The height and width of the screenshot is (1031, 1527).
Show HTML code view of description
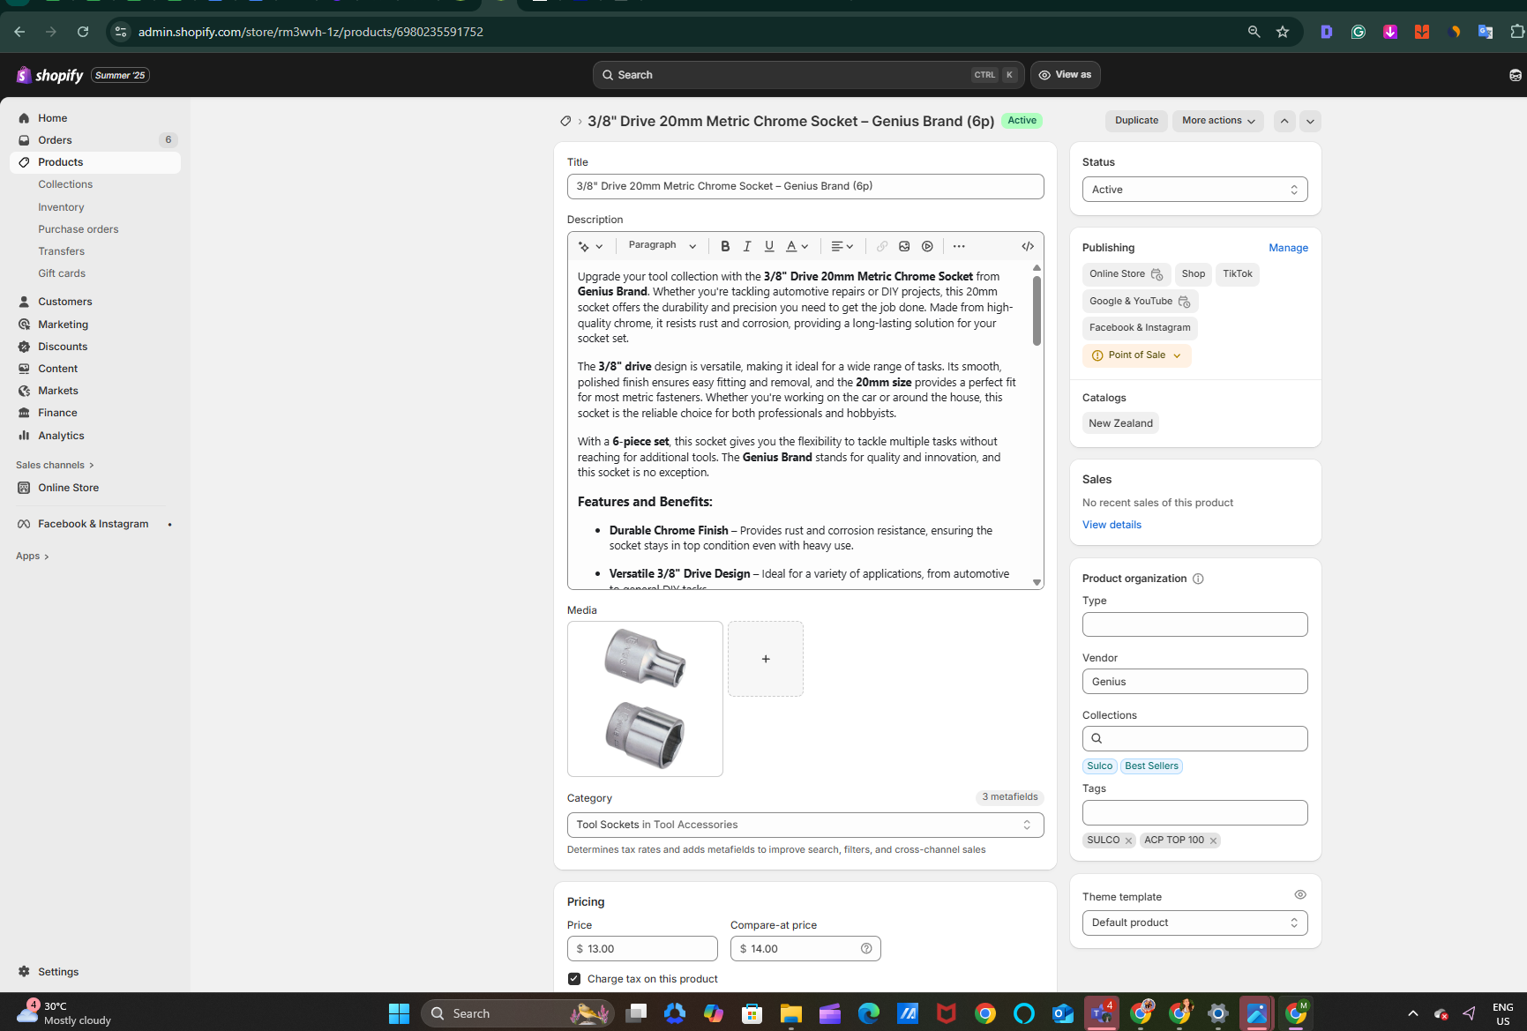coord(1028,246)
